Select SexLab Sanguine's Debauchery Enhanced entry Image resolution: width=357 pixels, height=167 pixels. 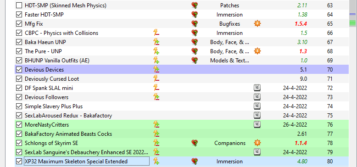[87, 152]
